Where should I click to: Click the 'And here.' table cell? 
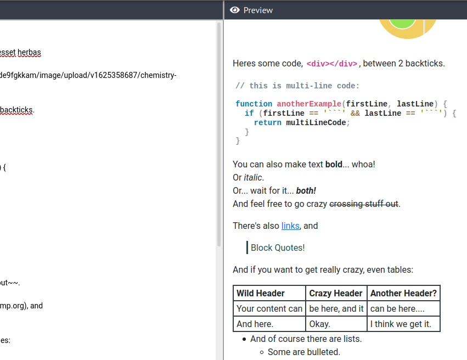click(x=269, y=324)
